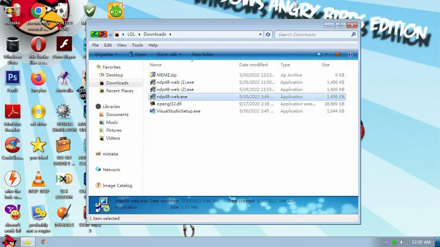440x247 pixels.
Task: Click the taskbar volume speaker icon
Action: 402,242
